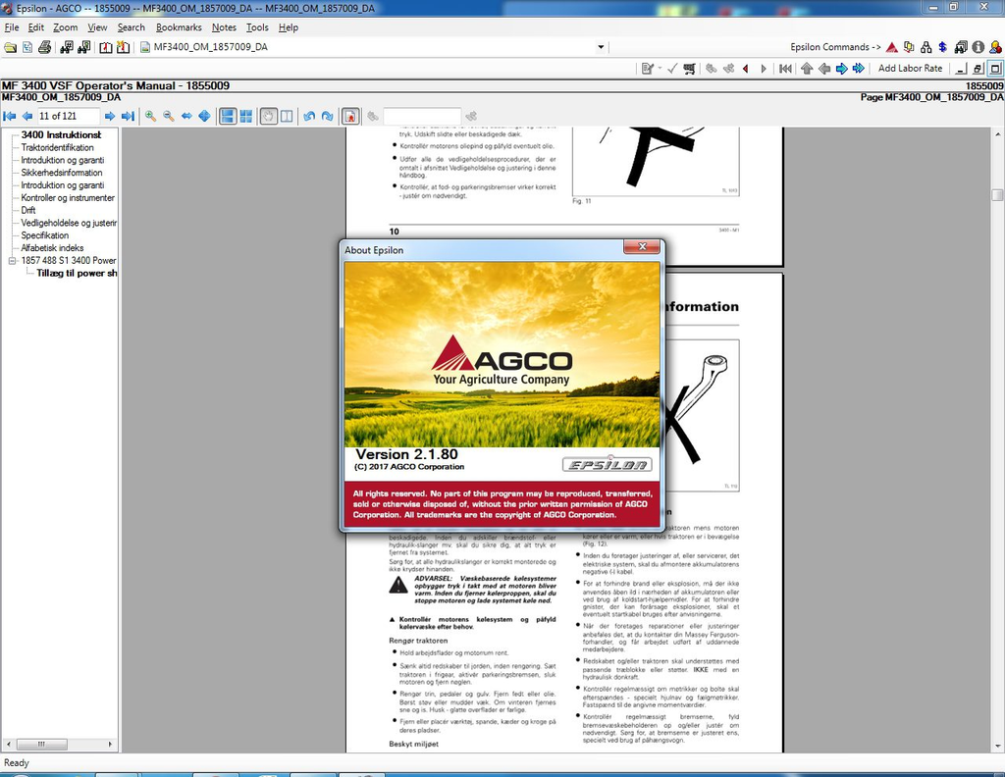Open the info circle icon
The width and height of the screenshot is (1005, 777).
pyautogui.click(x=978, y=47)
